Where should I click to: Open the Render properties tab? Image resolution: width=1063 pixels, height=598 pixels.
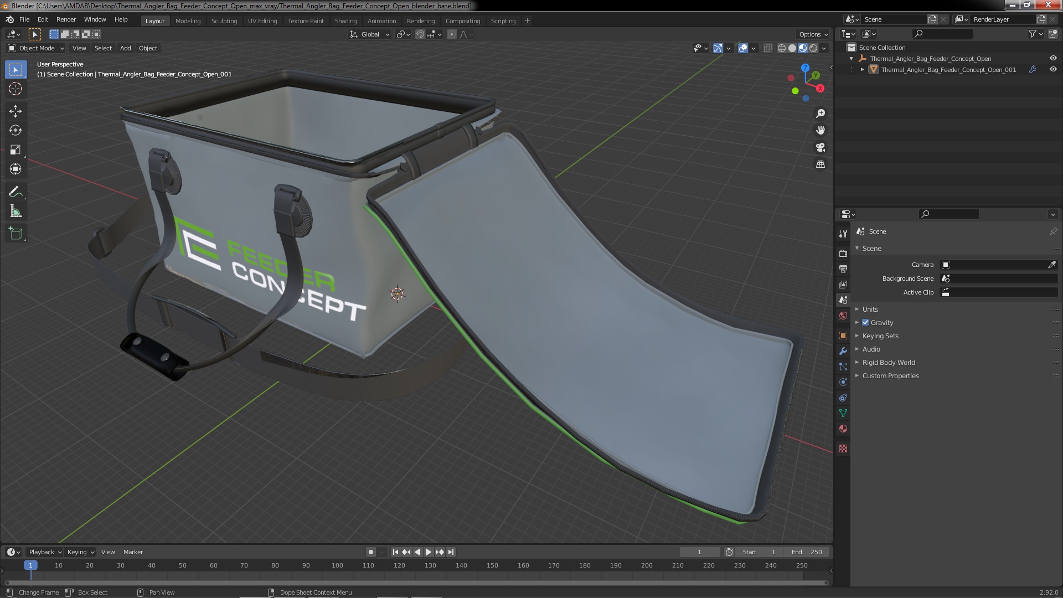pos(843,253)
